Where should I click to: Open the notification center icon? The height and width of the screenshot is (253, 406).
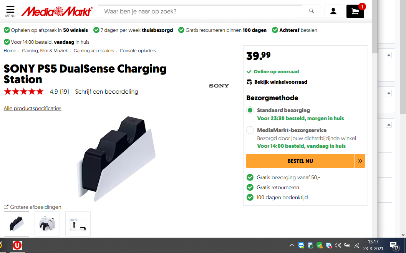[394, 246]
